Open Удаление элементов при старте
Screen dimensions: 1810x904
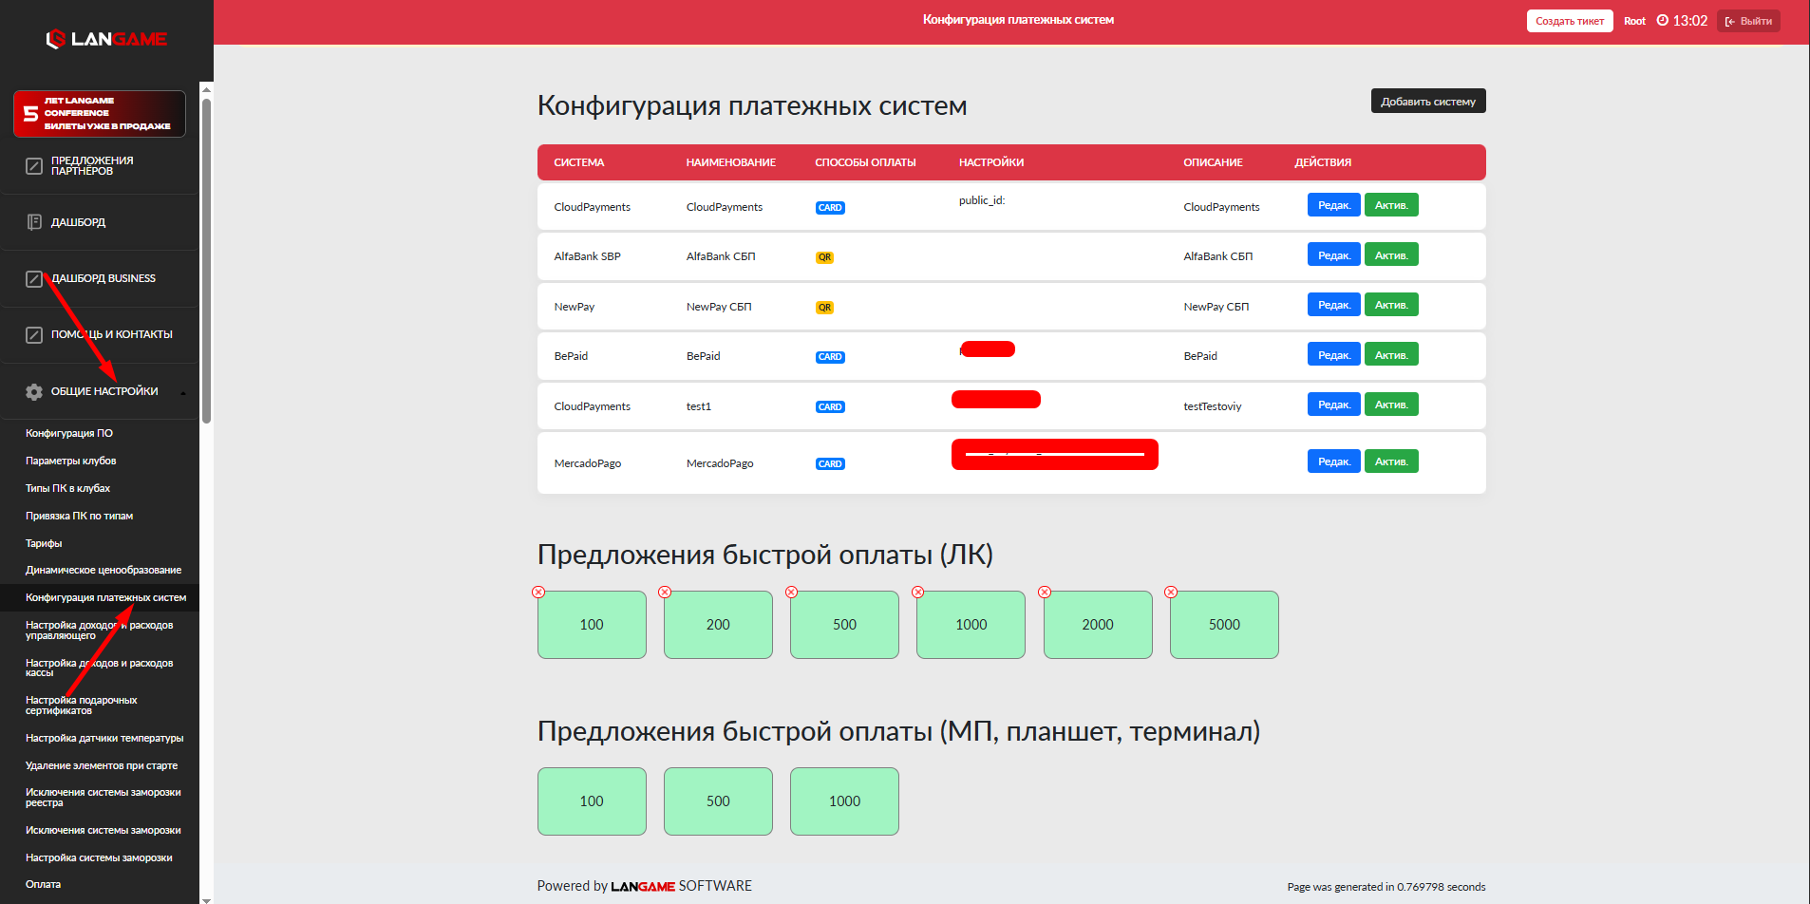pyautogui.click(x=102, y=765)
